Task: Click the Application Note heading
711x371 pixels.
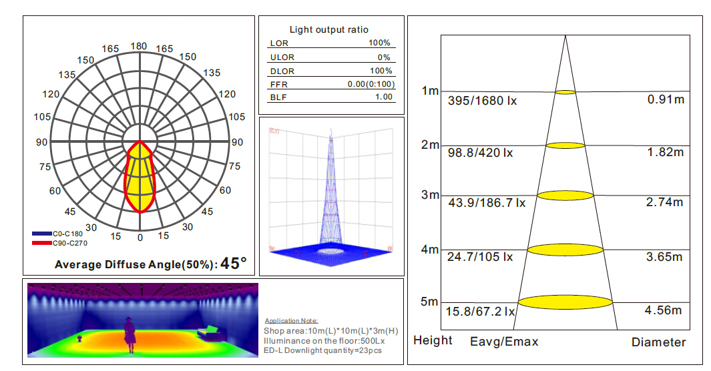Action: [291, 321]
